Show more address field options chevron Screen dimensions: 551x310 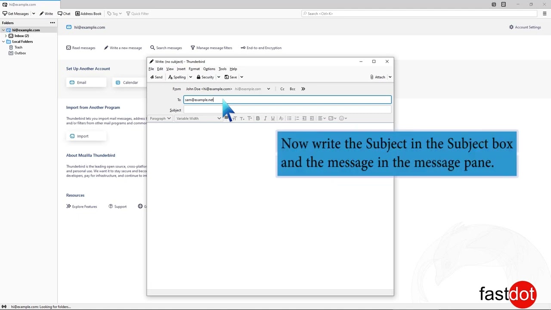[303, 89]
